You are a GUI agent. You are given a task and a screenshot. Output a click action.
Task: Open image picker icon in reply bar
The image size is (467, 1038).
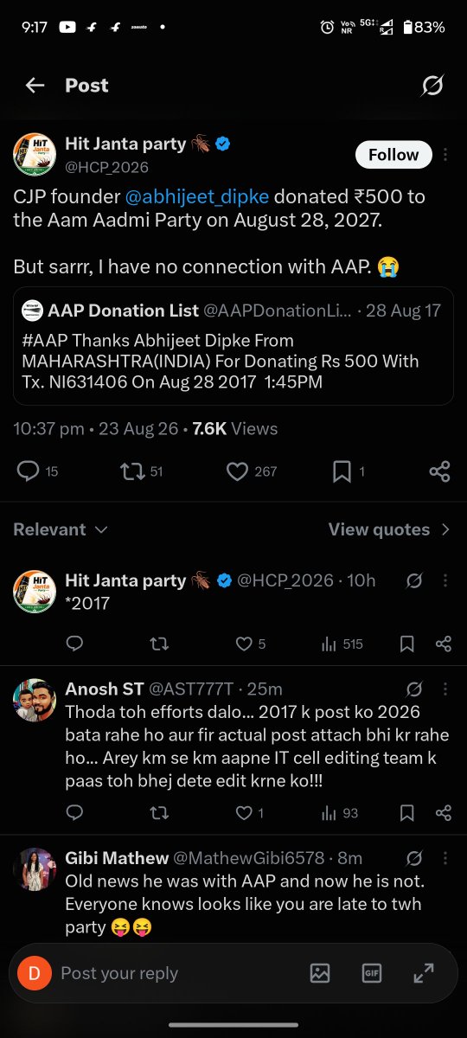(x=319, y=972)
